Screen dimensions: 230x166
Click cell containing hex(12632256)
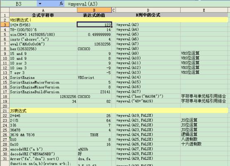point(43,49)
